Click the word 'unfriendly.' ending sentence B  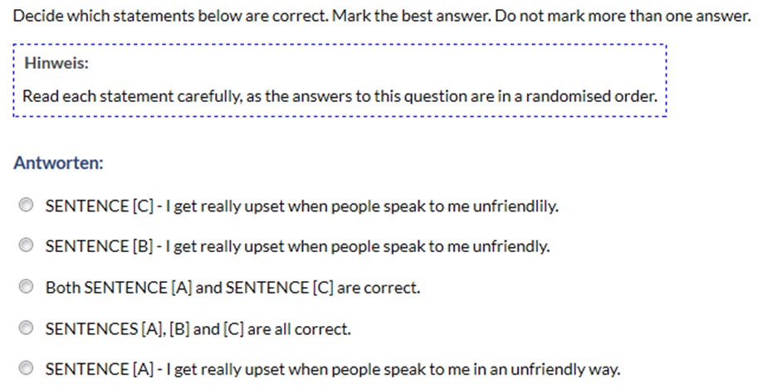point(511,246)
